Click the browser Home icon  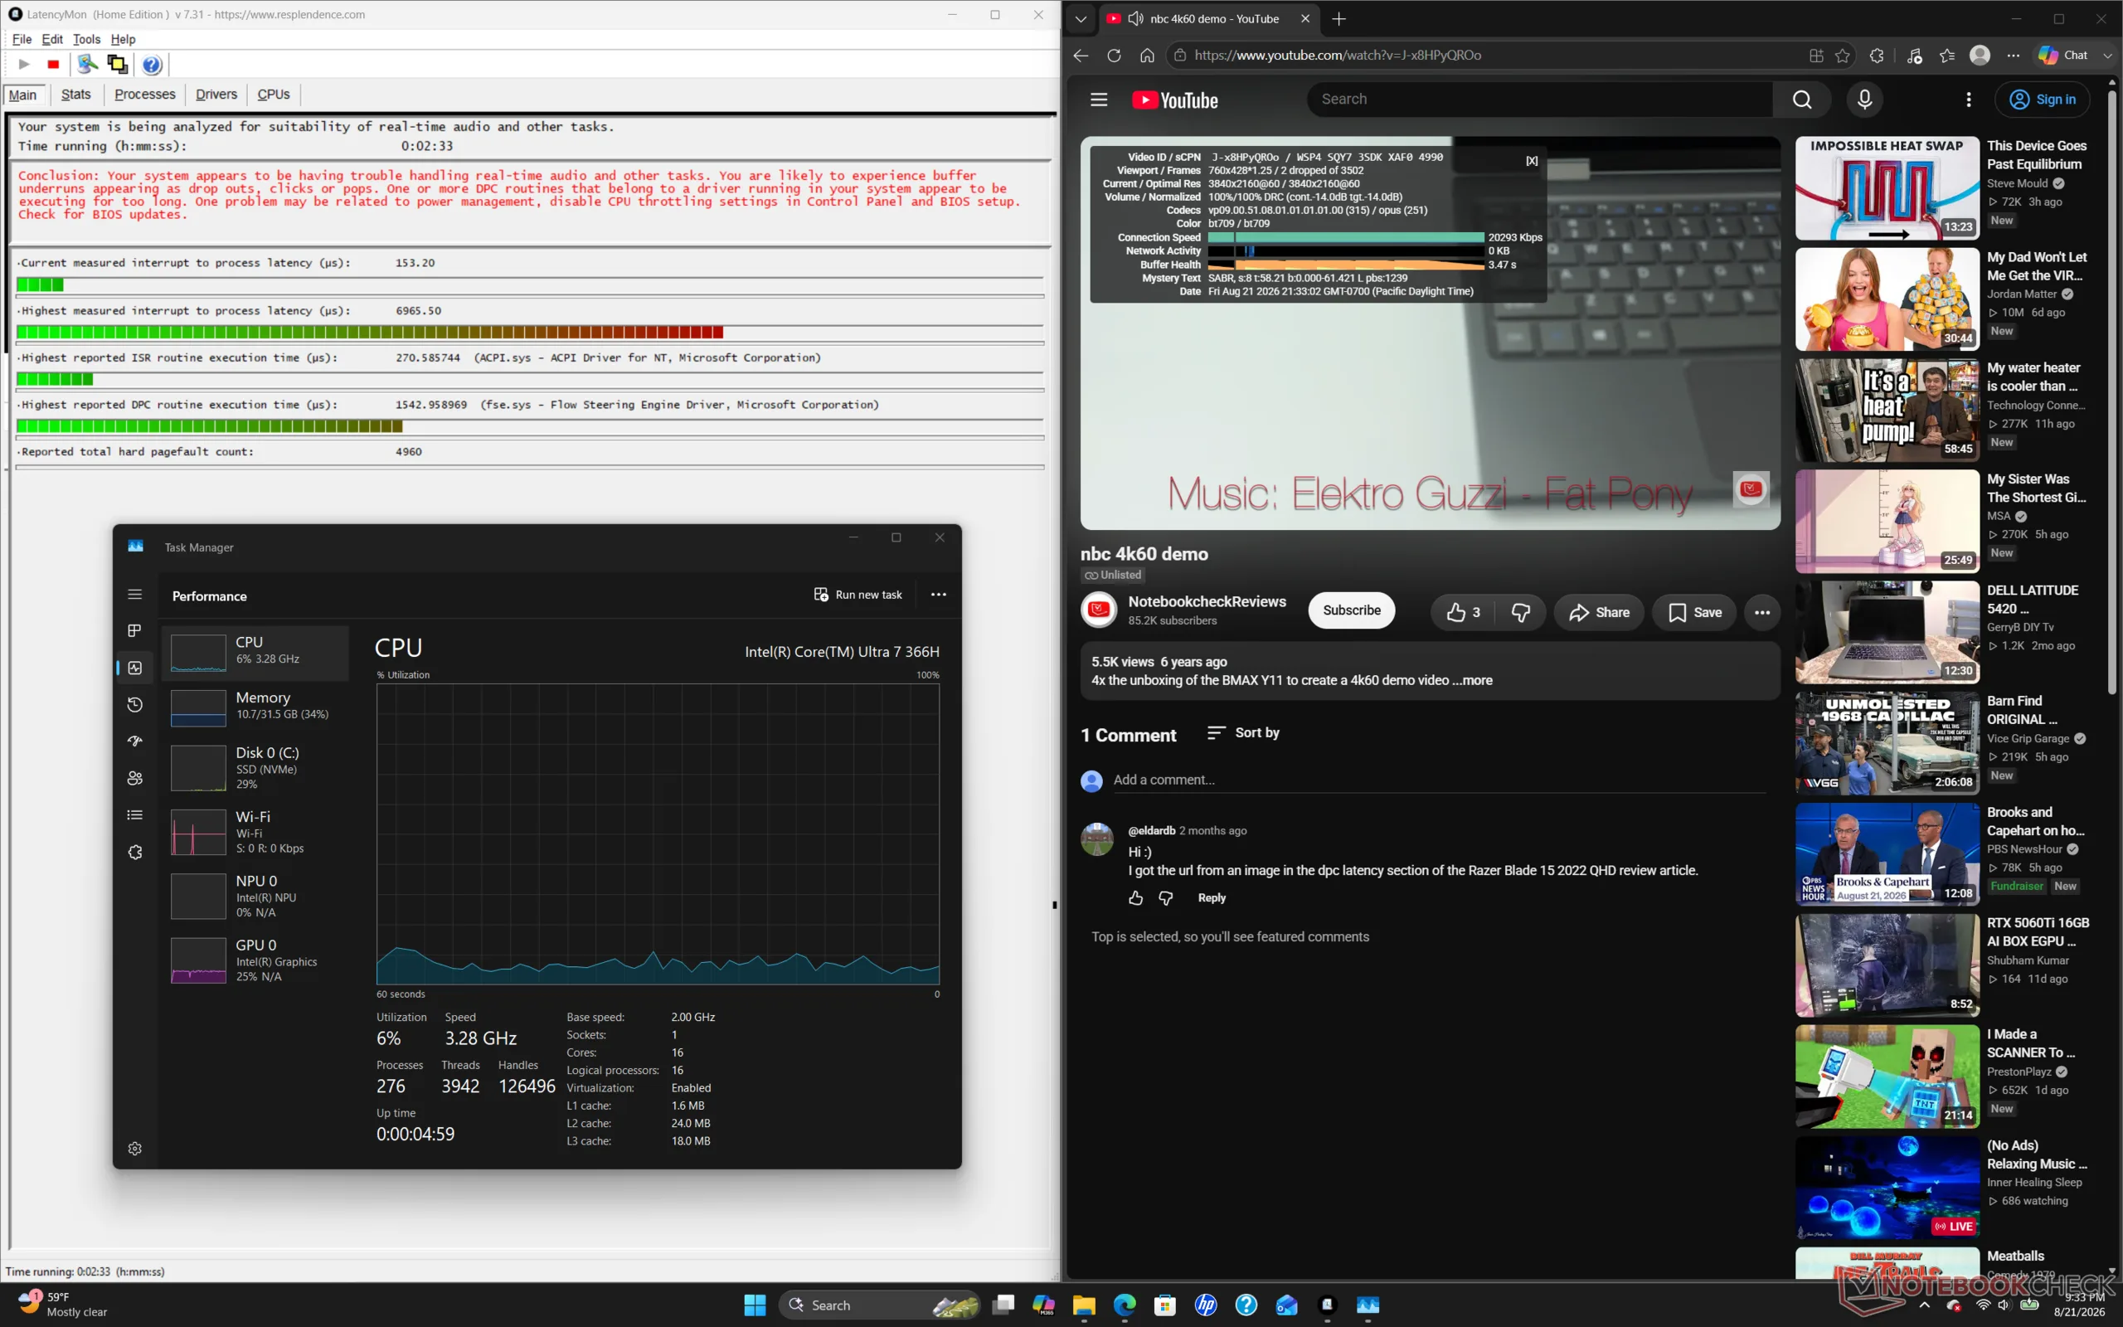click(x=1148, y=56)
